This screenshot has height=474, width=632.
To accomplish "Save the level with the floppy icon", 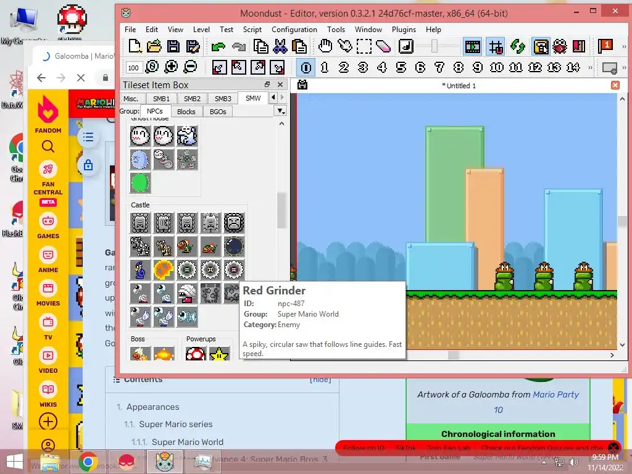I will pos(173,46).
